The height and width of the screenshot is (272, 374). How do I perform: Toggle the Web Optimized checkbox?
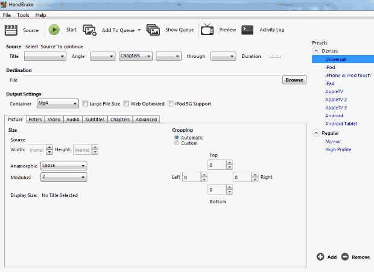127,104
